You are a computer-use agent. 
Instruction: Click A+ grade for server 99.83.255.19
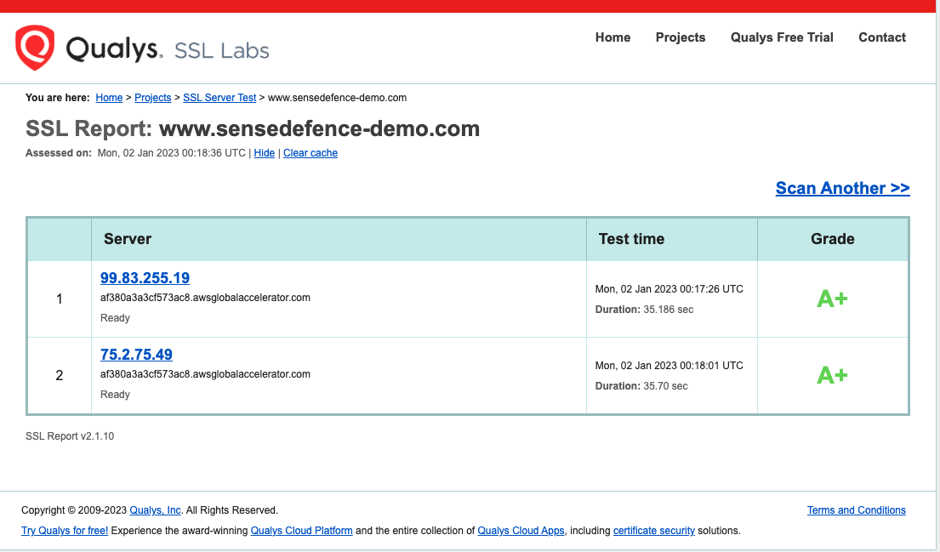(832, 299)
